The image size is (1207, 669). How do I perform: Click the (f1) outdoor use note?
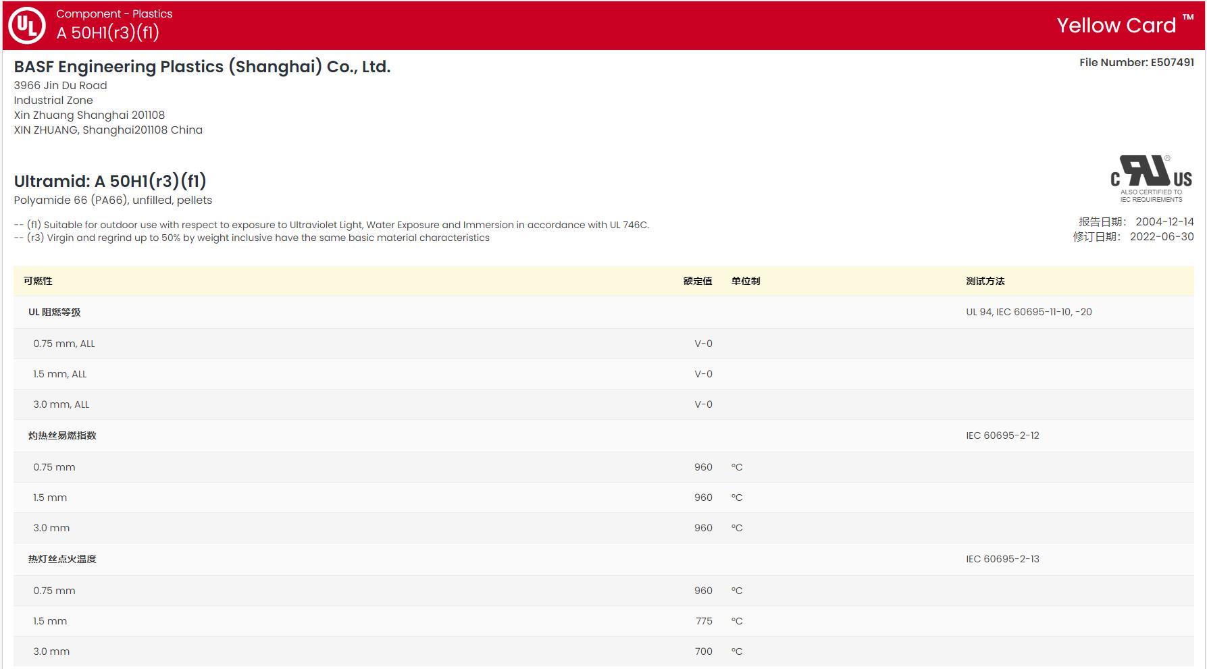coord(332,225)
